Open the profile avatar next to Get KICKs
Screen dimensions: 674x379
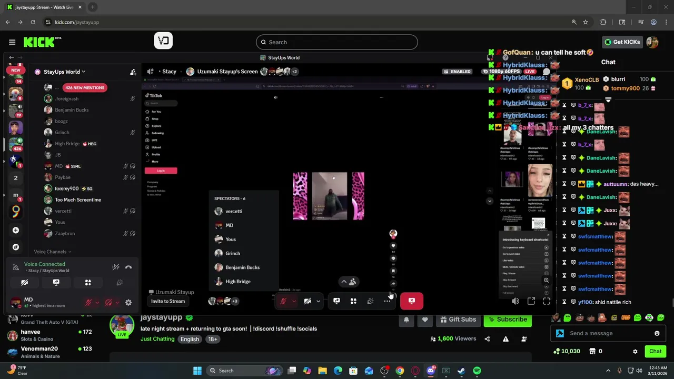coord(652,42)
